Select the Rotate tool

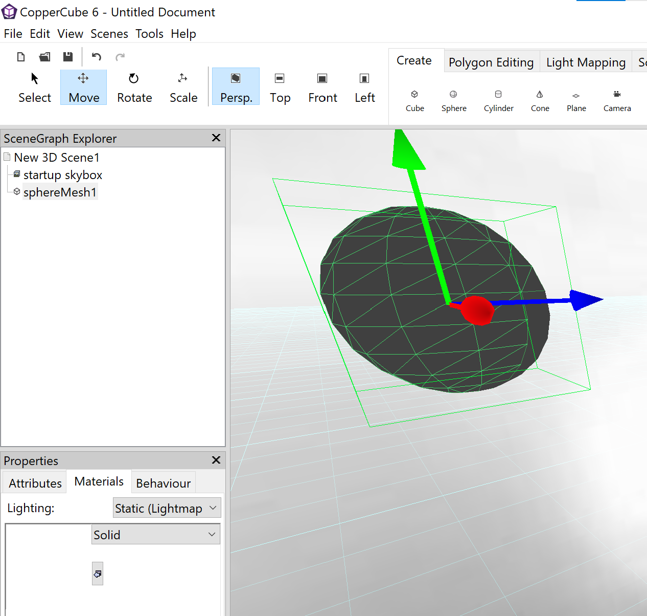(x=134, y=87)
